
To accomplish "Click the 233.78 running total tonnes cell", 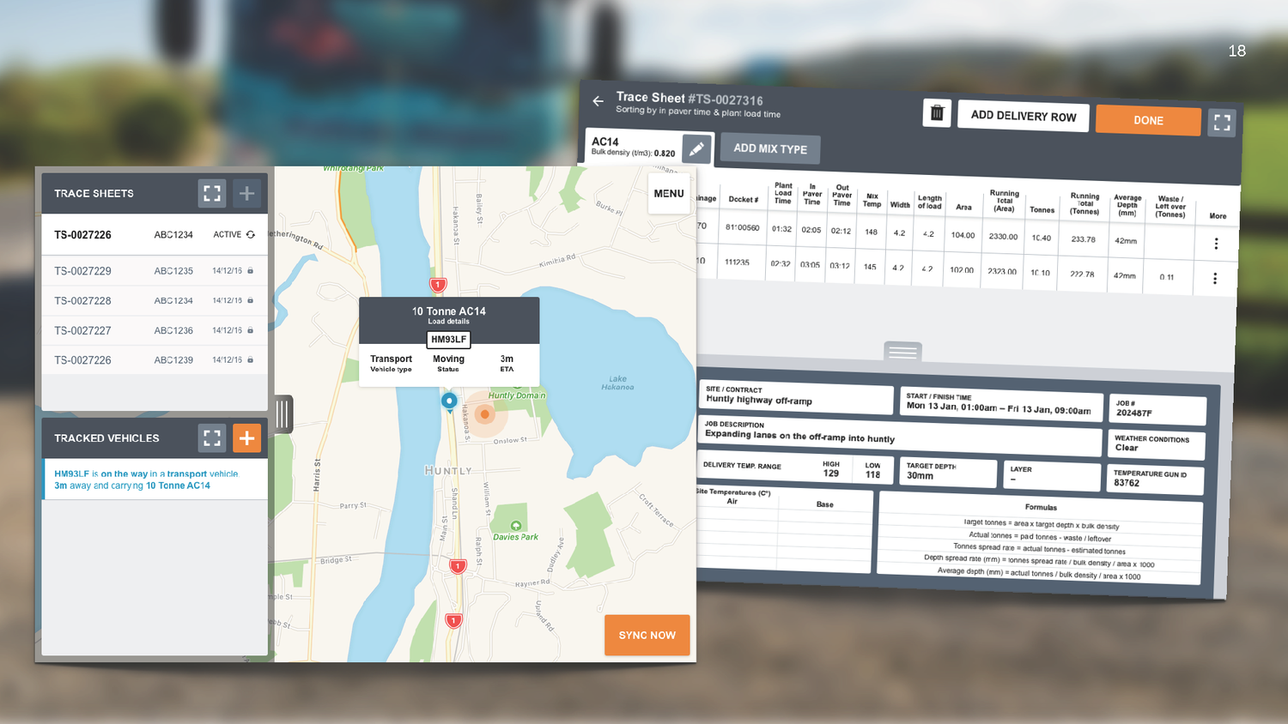I will (x=1083, y=239).
